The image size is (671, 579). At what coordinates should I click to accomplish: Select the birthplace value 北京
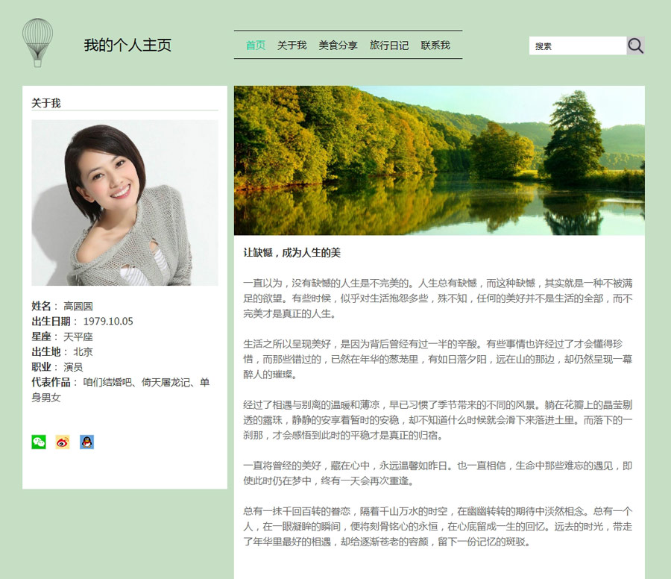pos(83,351)
